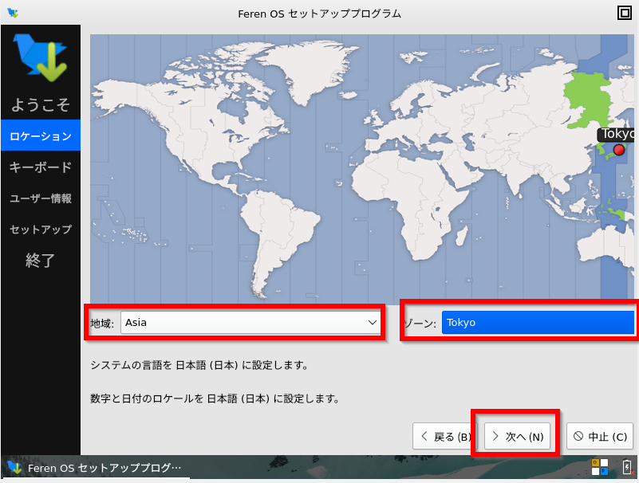Click the maximize window icon in title bar
This screenshot has width=639, height=483.
coord(625,13)
